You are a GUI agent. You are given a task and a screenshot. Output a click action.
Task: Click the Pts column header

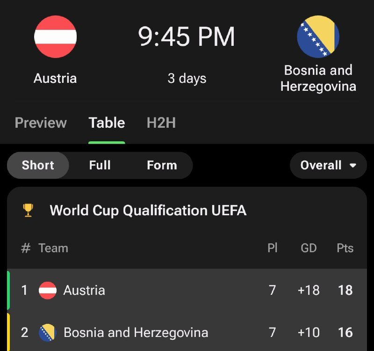tap(345, 248)
